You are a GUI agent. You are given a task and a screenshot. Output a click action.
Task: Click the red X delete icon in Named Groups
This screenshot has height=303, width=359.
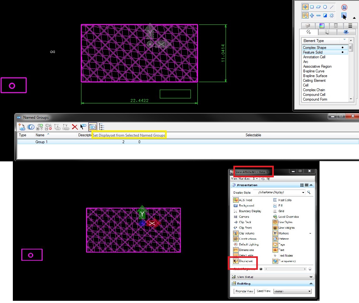75,127
